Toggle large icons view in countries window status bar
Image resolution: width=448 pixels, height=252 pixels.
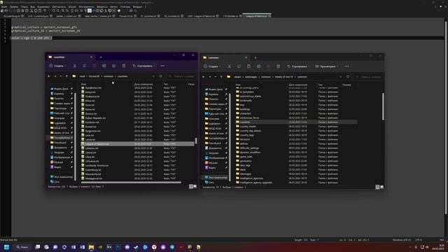click(195, 187)
